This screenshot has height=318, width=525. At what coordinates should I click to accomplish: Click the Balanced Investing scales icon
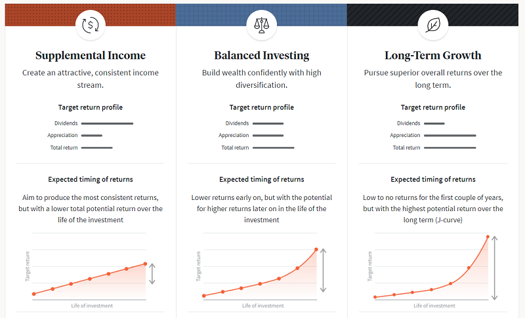click(261, 25)
